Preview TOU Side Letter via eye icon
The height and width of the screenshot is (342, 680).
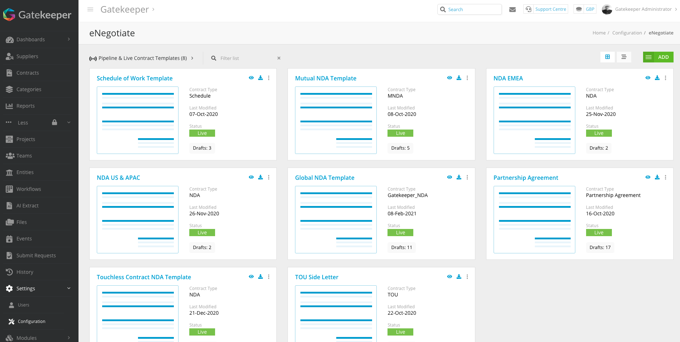[x=450, y=277]
